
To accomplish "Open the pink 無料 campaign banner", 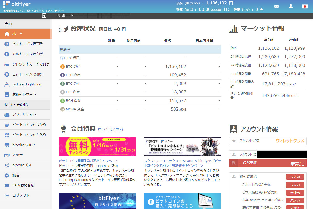I will (97, 146).
